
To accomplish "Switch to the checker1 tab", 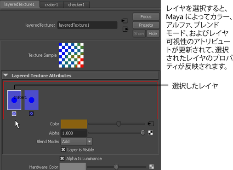I will tap(76, 5).
